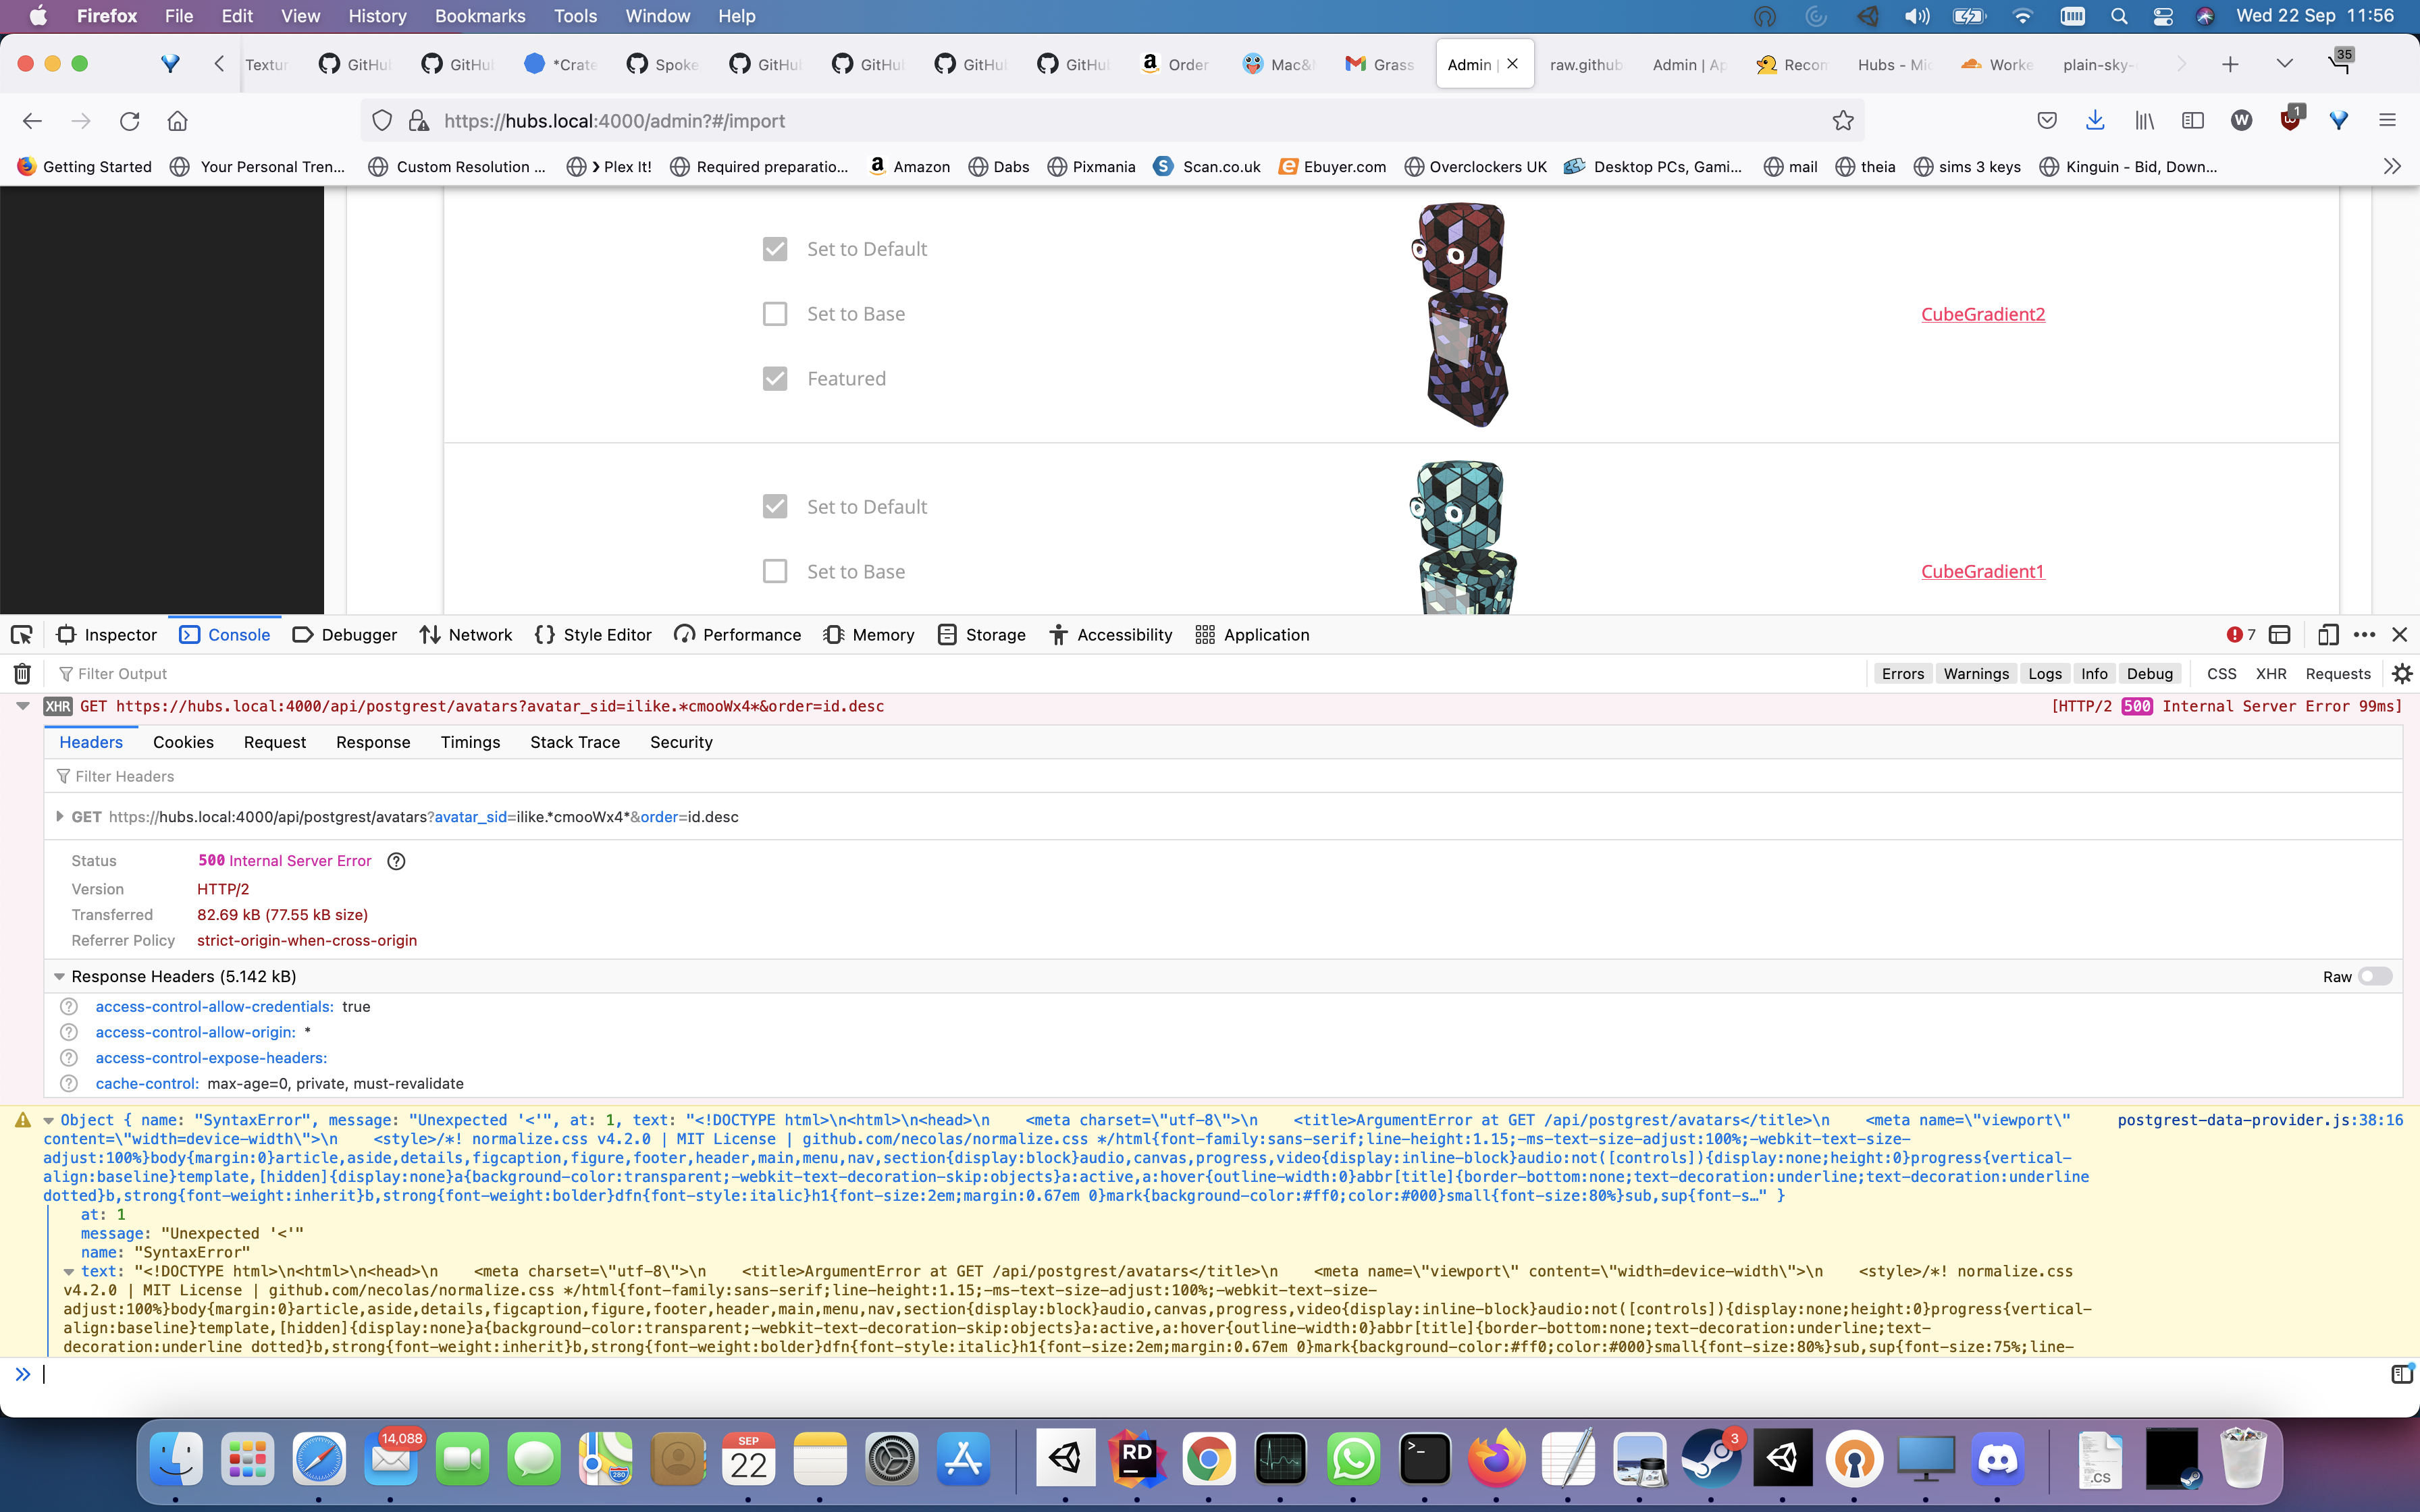Open the Amazon bookmark
2420x1512 pixels.
tap(909, 167)
